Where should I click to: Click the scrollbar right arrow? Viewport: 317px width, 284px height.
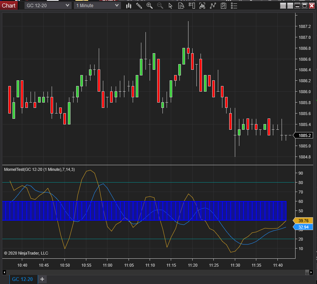click(311, 272)
